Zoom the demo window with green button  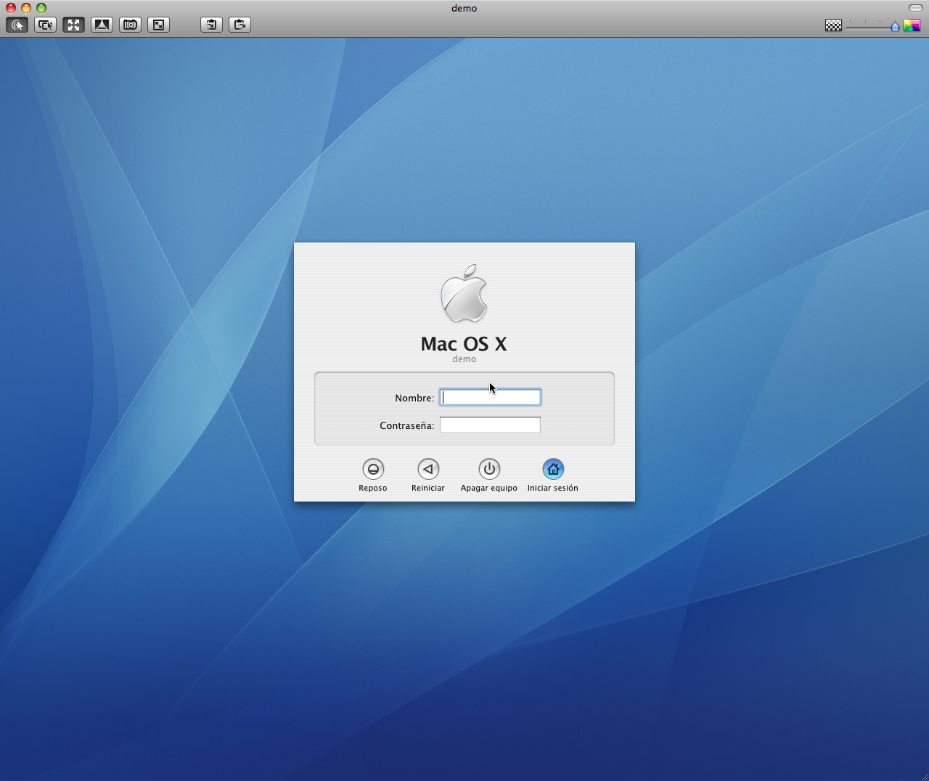[x=41, y=8]
